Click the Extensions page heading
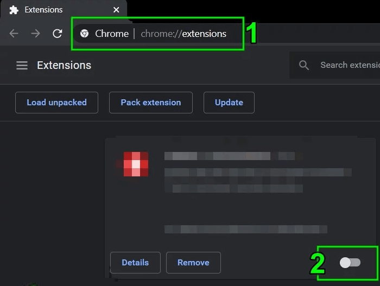380x286 pixels. [64, 66]
